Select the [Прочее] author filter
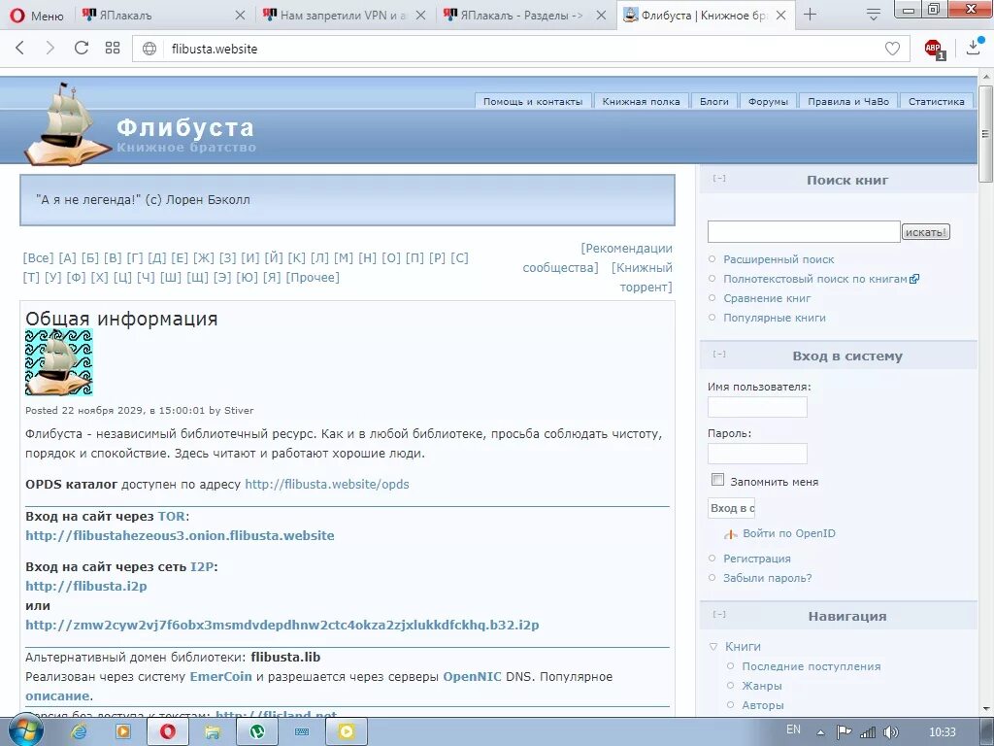Image resolution: width=994 pixels, height=746 pixels. pos(313,278)
